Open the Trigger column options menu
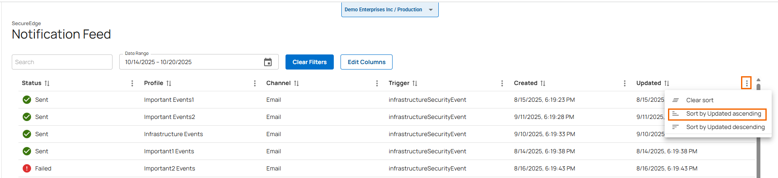Image resolution: width=778 pixels, height=178 pixels. [502, 83]
